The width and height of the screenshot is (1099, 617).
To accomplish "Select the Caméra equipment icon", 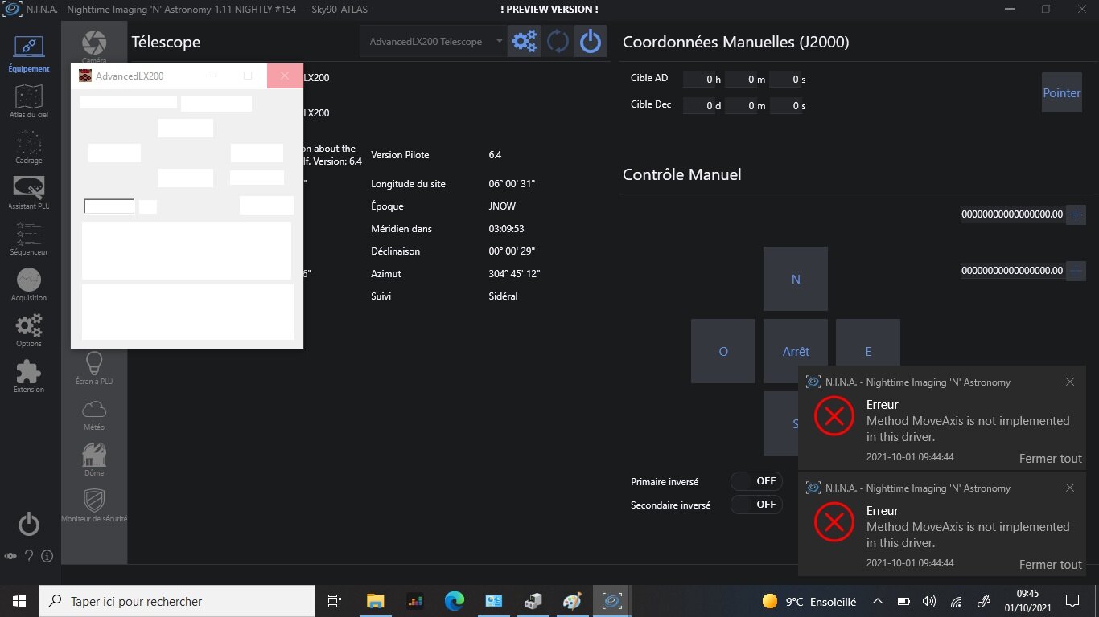I will 94,47.
